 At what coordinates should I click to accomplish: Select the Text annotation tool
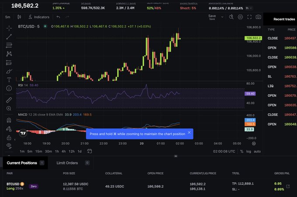point(9,80)
